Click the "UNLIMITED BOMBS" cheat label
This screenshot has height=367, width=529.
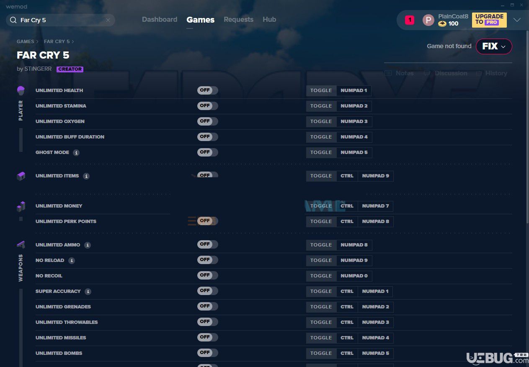pyautogui.click(x=59, y=353)
